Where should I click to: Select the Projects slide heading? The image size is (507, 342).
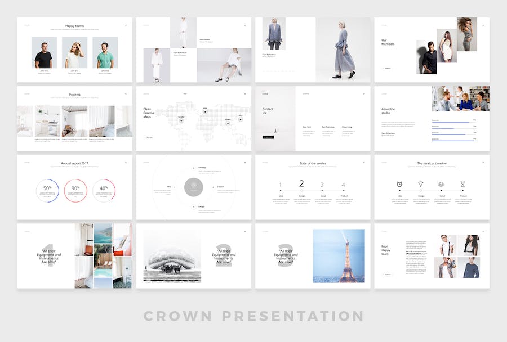[75, 94]
